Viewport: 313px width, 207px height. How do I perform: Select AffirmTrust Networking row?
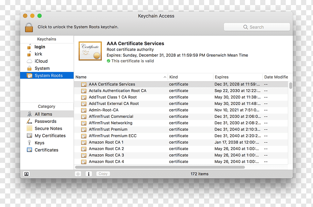pyautogui.click(x=181, y=123)
